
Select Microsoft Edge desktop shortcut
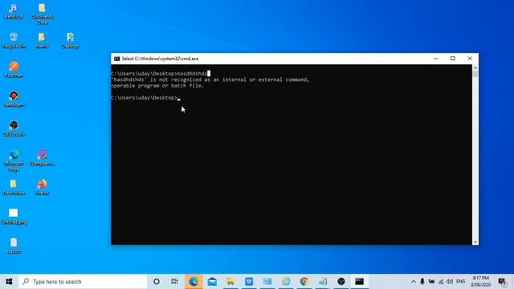[14, 161]
